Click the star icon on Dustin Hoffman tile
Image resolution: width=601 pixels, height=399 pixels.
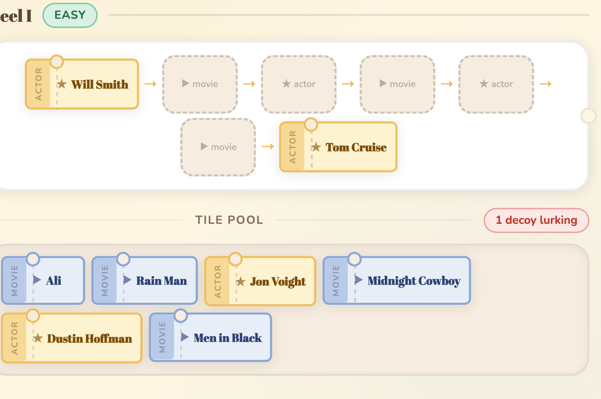coord(38,338)
